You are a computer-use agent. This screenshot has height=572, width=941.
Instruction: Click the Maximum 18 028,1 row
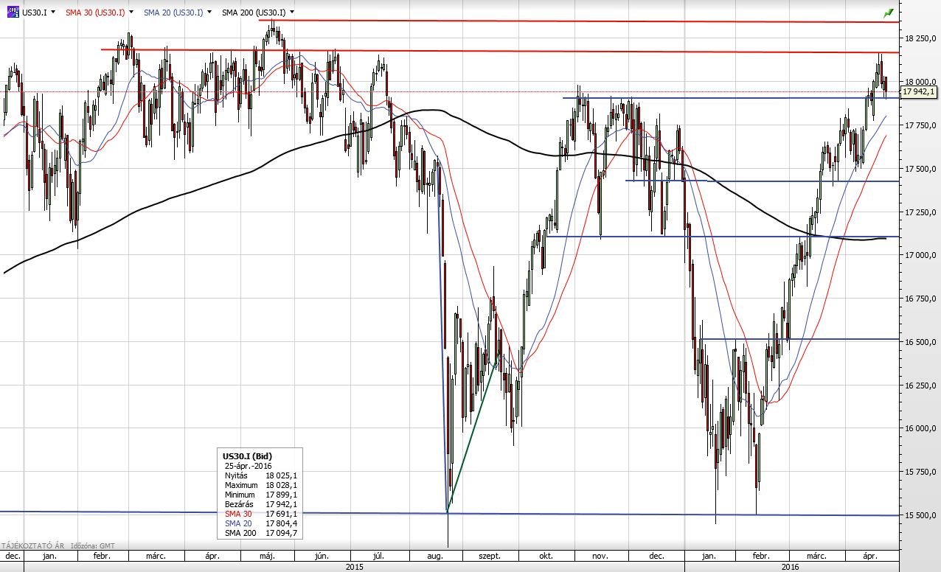[x=261, y=485]
